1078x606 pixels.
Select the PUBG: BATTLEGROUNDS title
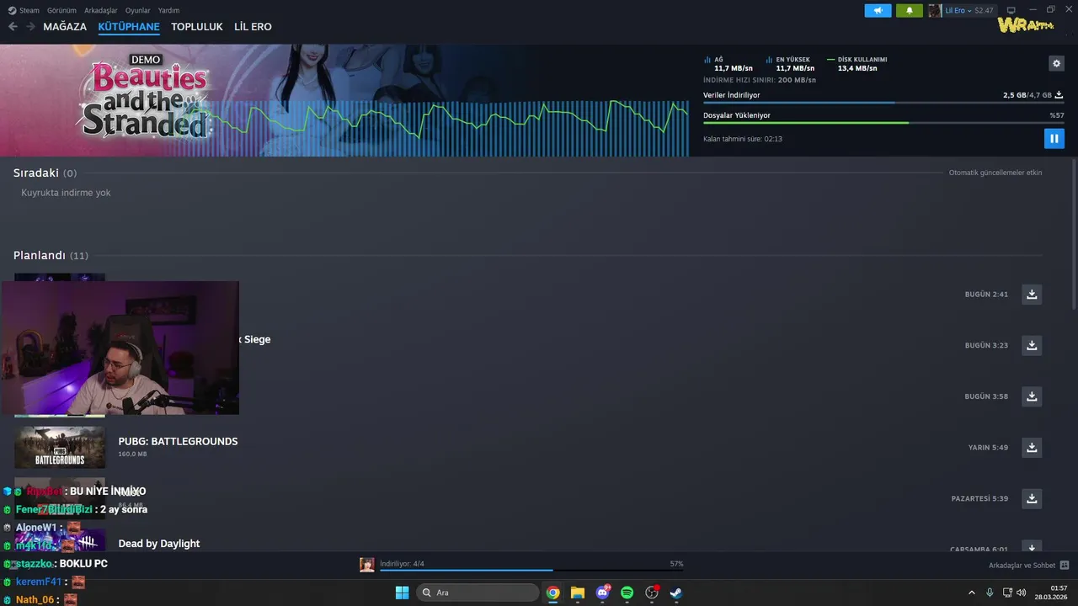(178, 441)
